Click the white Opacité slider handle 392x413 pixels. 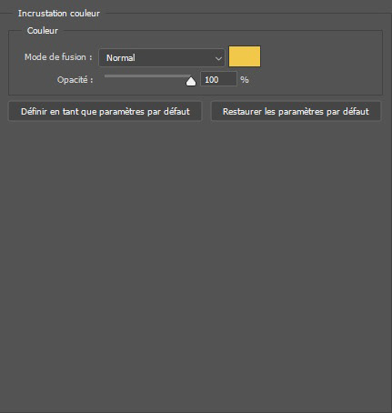click(191, 81)
